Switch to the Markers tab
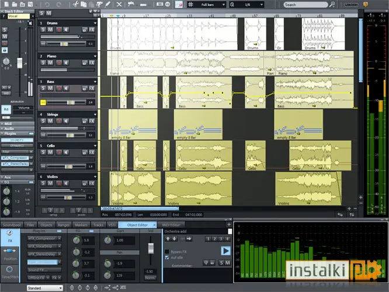 tap(81, 225)
